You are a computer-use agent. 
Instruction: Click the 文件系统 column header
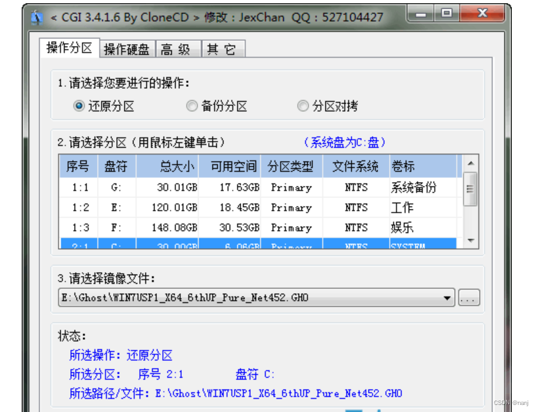coord(356,166)
